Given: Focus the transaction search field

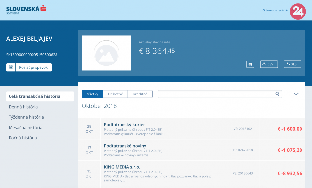Looking at the screenshot, I should click(x=215, y=94).
